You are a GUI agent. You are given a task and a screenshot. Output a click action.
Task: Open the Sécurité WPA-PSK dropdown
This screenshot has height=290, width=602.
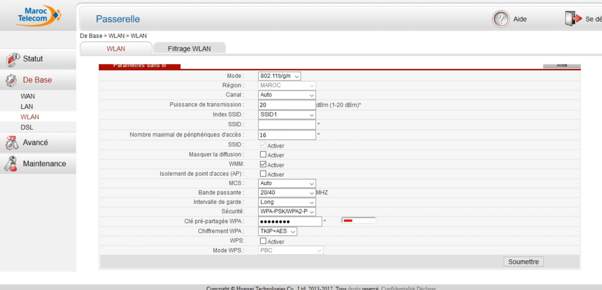click(x=287, y=212)
